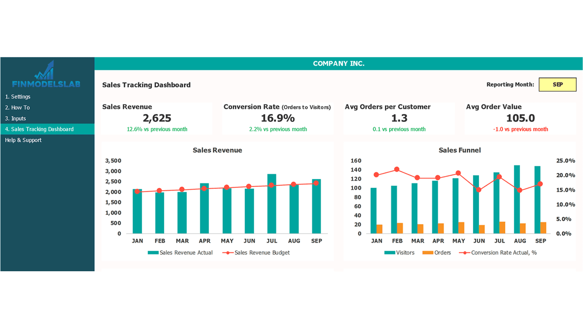
Task: Select the SEP reporting month cell
Action: click(558, 84)
